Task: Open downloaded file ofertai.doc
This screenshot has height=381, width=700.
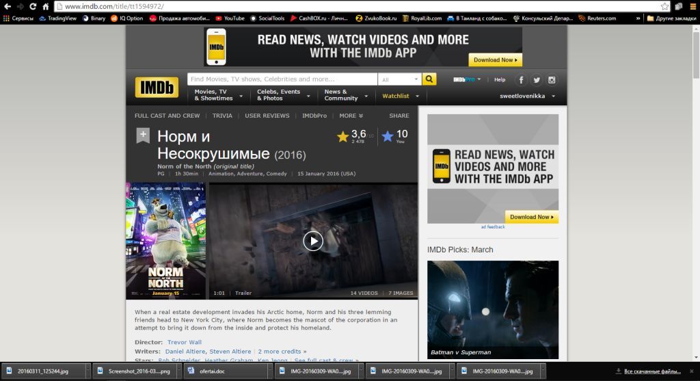Action: point(227,371)
